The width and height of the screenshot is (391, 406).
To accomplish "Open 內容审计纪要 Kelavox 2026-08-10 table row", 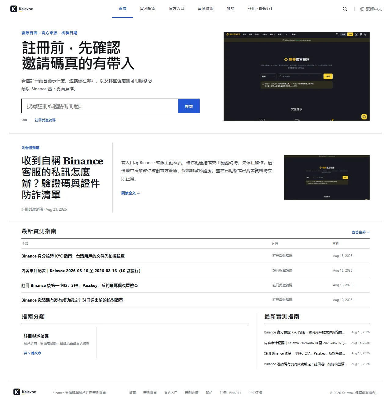I will [195, 271].
